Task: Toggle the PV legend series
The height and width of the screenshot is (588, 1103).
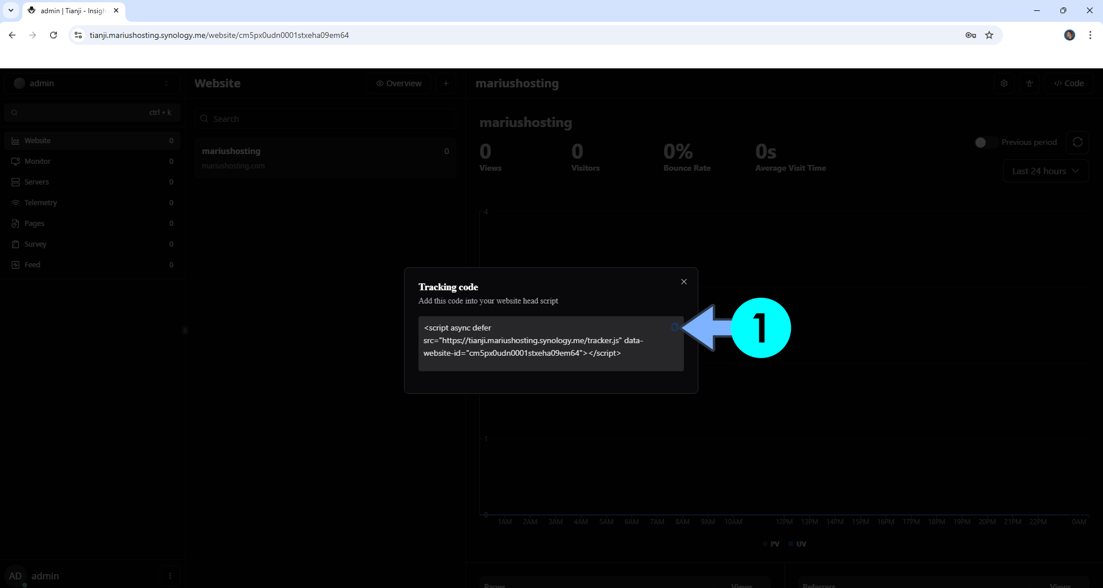Action: pos(771,544)
